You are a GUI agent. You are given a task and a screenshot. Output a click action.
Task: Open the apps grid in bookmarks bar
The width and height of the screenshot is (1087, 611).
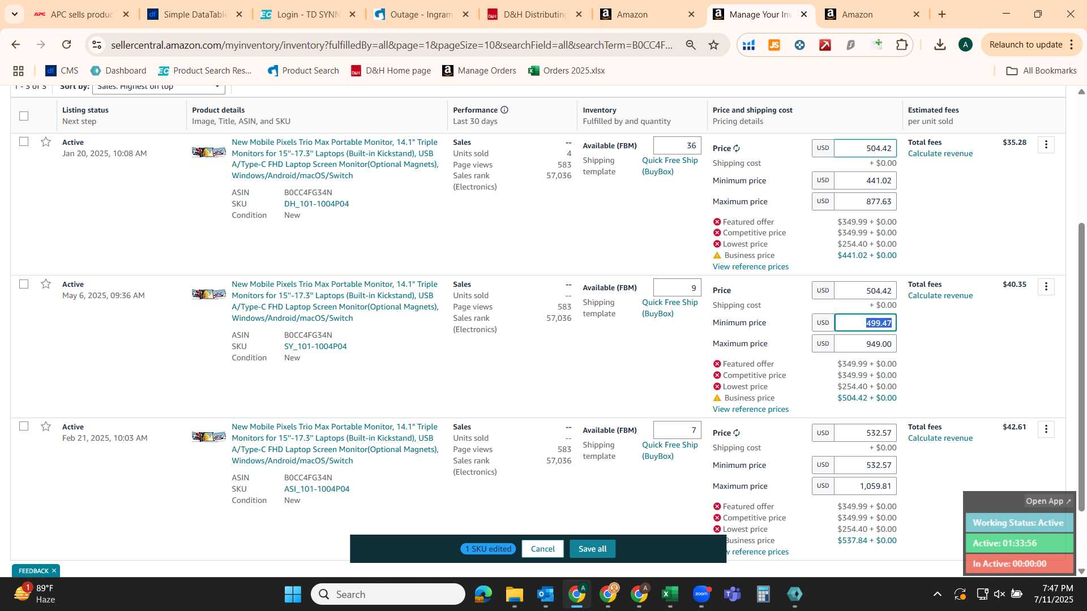coord(18,71)
